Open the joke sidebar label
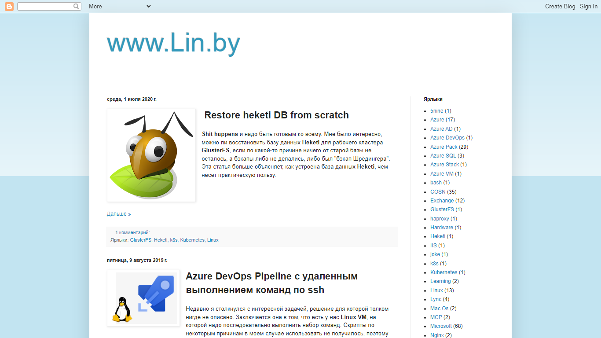 coord(435,254)
